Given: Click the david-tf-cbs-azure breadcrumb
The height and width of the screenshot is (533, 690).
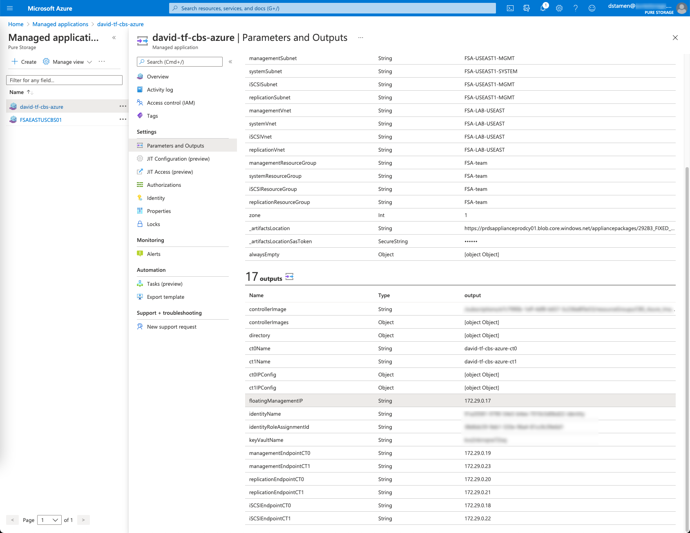Looking at the screenshot, I should 121,24.
